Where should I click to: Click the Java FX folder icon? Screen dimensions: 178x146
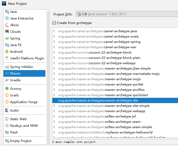[7, 45]
